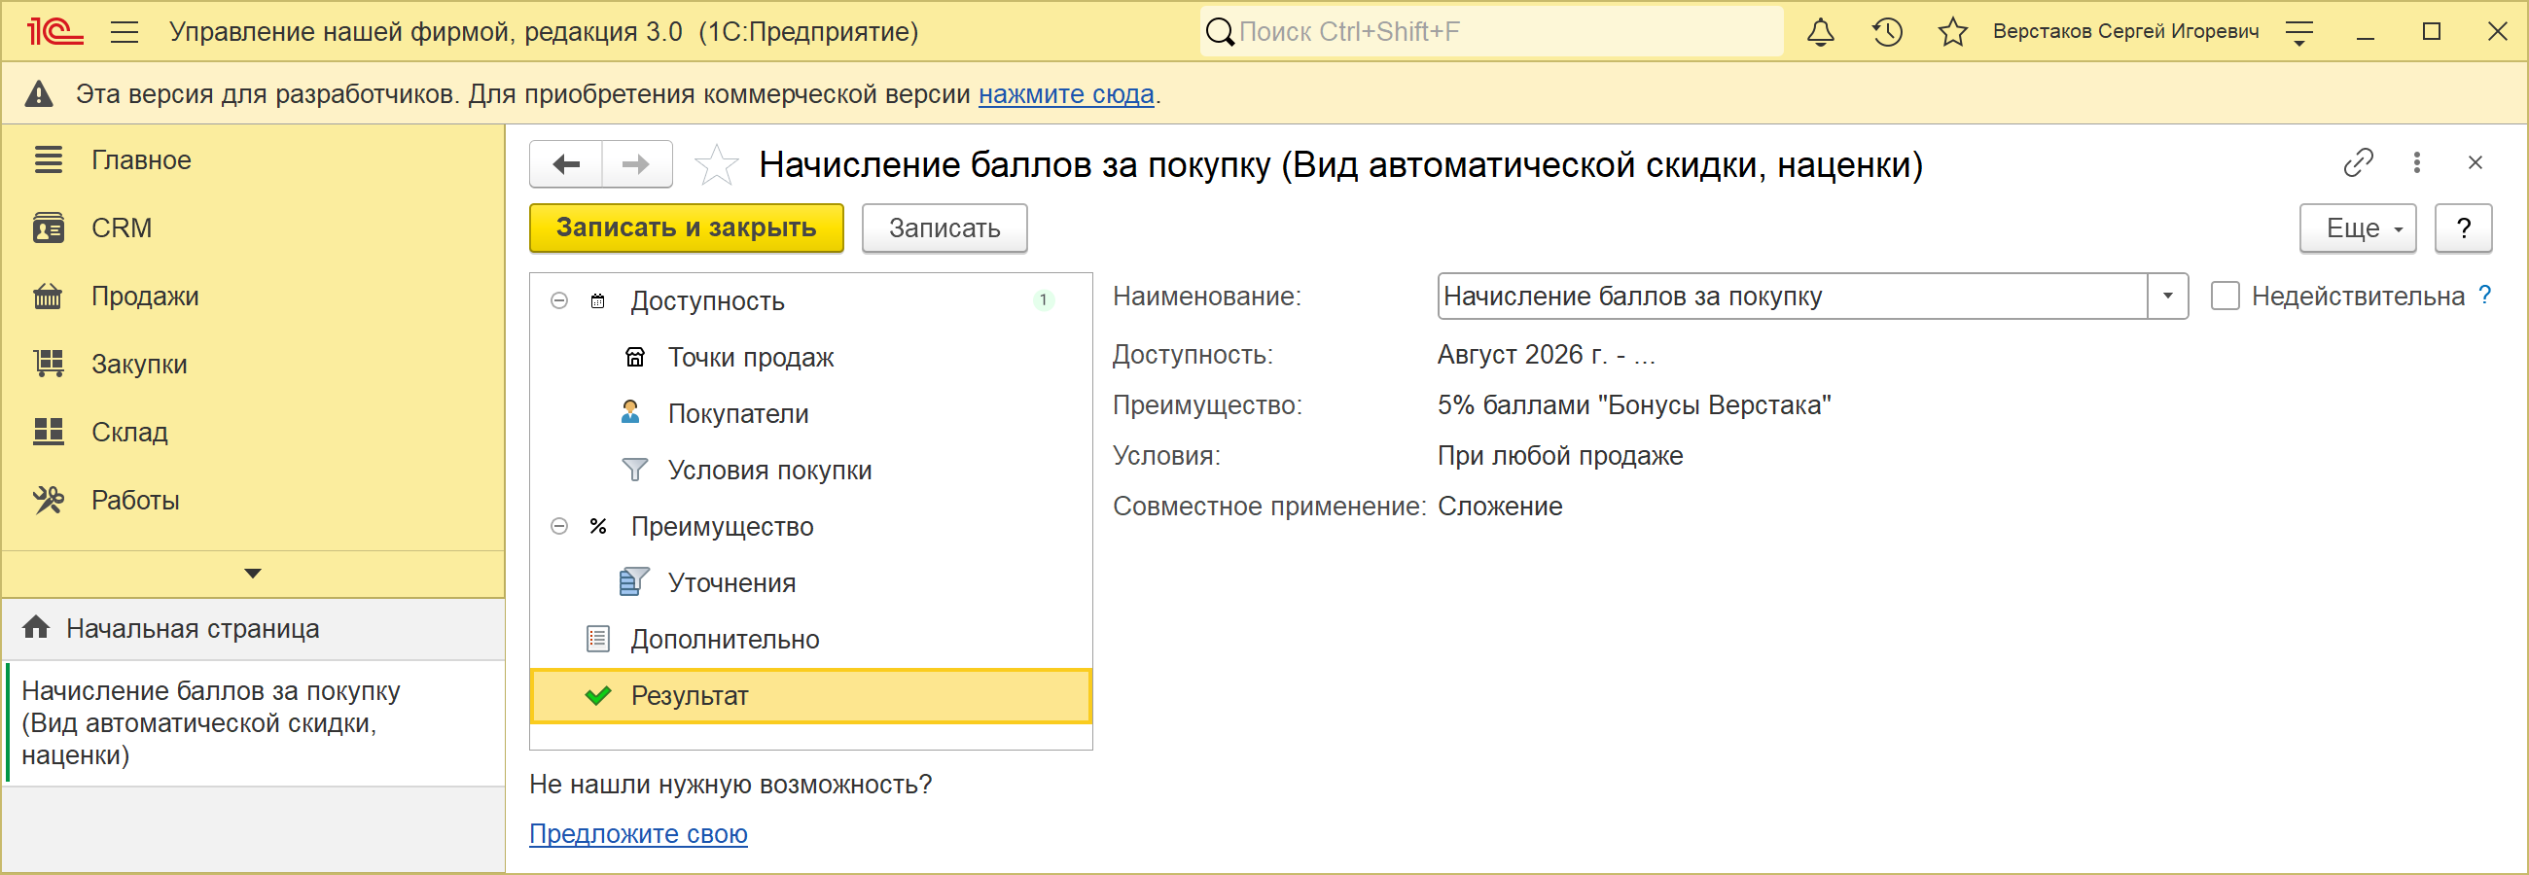Switch to Начисление баллов за покупку tab

253,723
